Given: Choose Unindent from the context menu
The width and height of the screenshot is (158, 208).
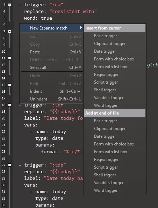Looking at the screenshot, I should coord(52,99).
